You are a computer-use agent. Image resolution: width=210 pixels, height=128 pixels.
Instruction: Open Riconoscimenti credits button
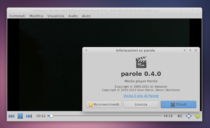pos(104,104)
